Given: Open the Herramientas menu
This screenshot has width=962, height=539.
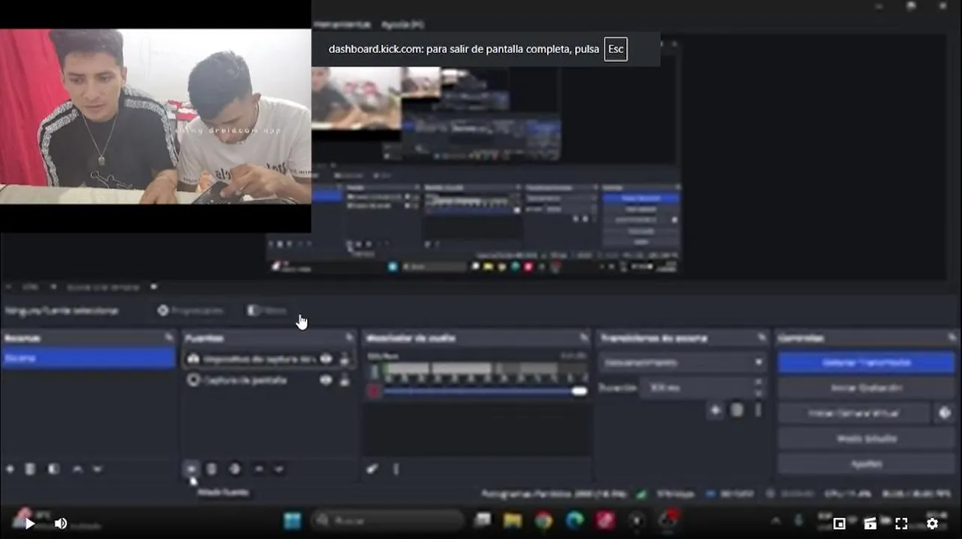Looking at the screenshot, I should 342,25.
